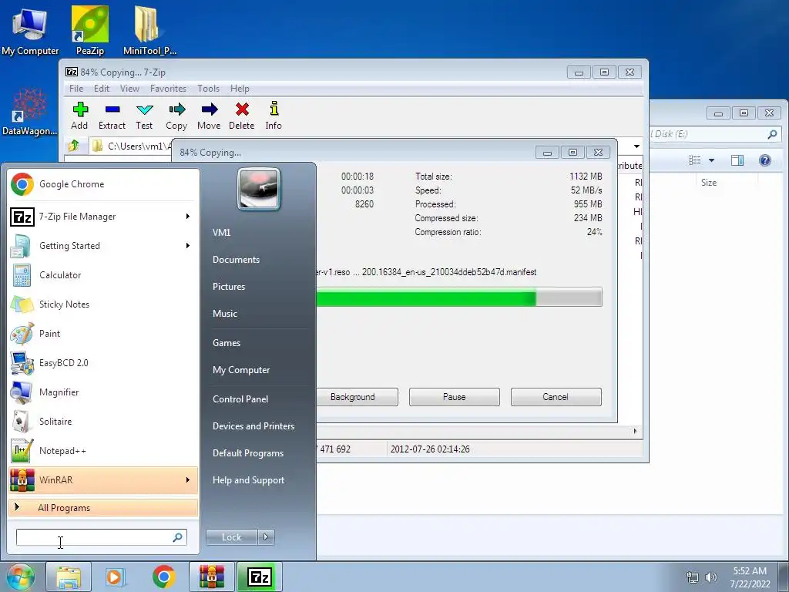Go up one folder level in 7-Zip
This screenshot has width=789, height=592.
(73, 146)
